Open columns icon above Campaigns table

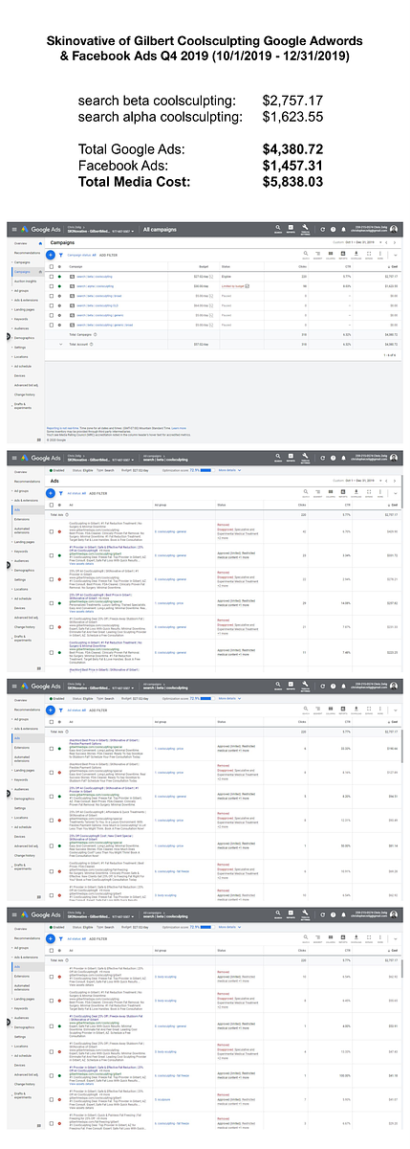coord(332,255)
